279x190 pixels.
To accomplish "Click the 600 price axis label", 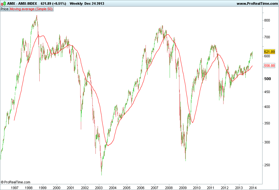I will tap(267, 56).
